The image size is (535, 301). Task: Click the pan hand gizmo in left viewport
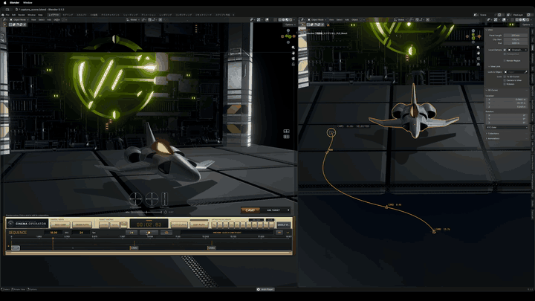(x=293, y=54)
